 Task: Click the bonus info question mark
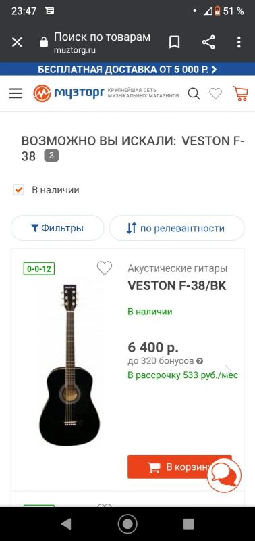[x=200, y=361]
